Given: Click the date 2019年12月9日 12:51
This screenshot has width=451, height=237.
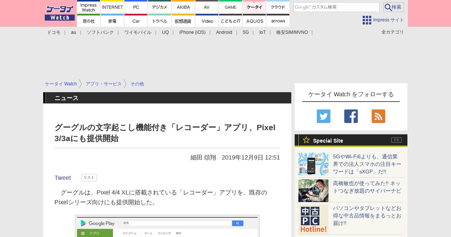Looking at the screenshot, I should (x=251, y=157).
